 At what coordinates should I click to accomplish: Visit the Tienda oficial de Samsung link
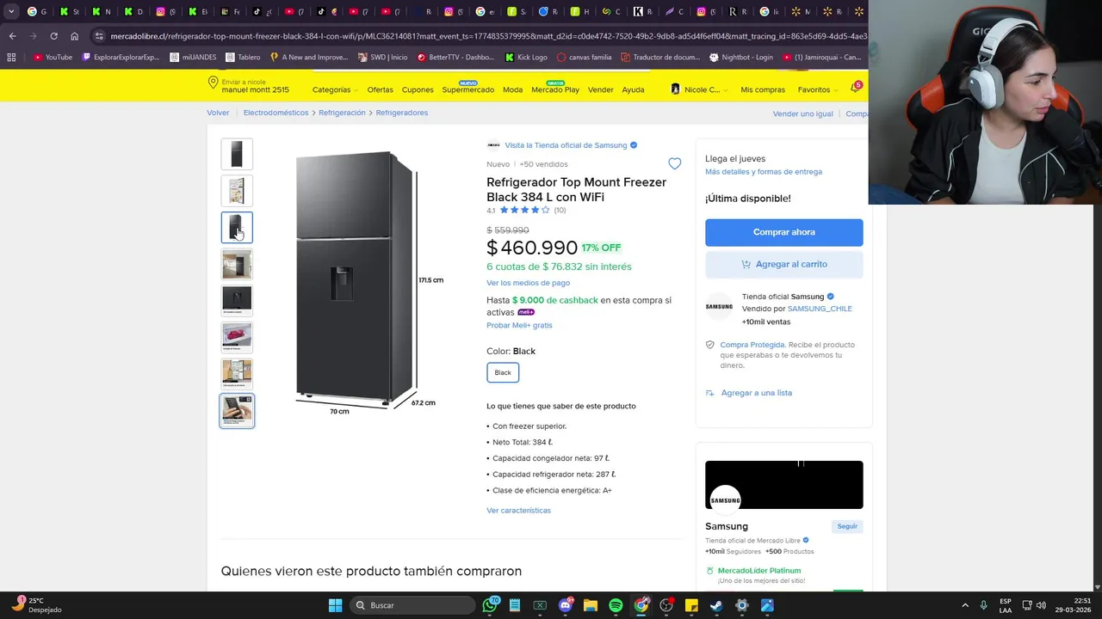pyautogui.click(x=566, y=145)
